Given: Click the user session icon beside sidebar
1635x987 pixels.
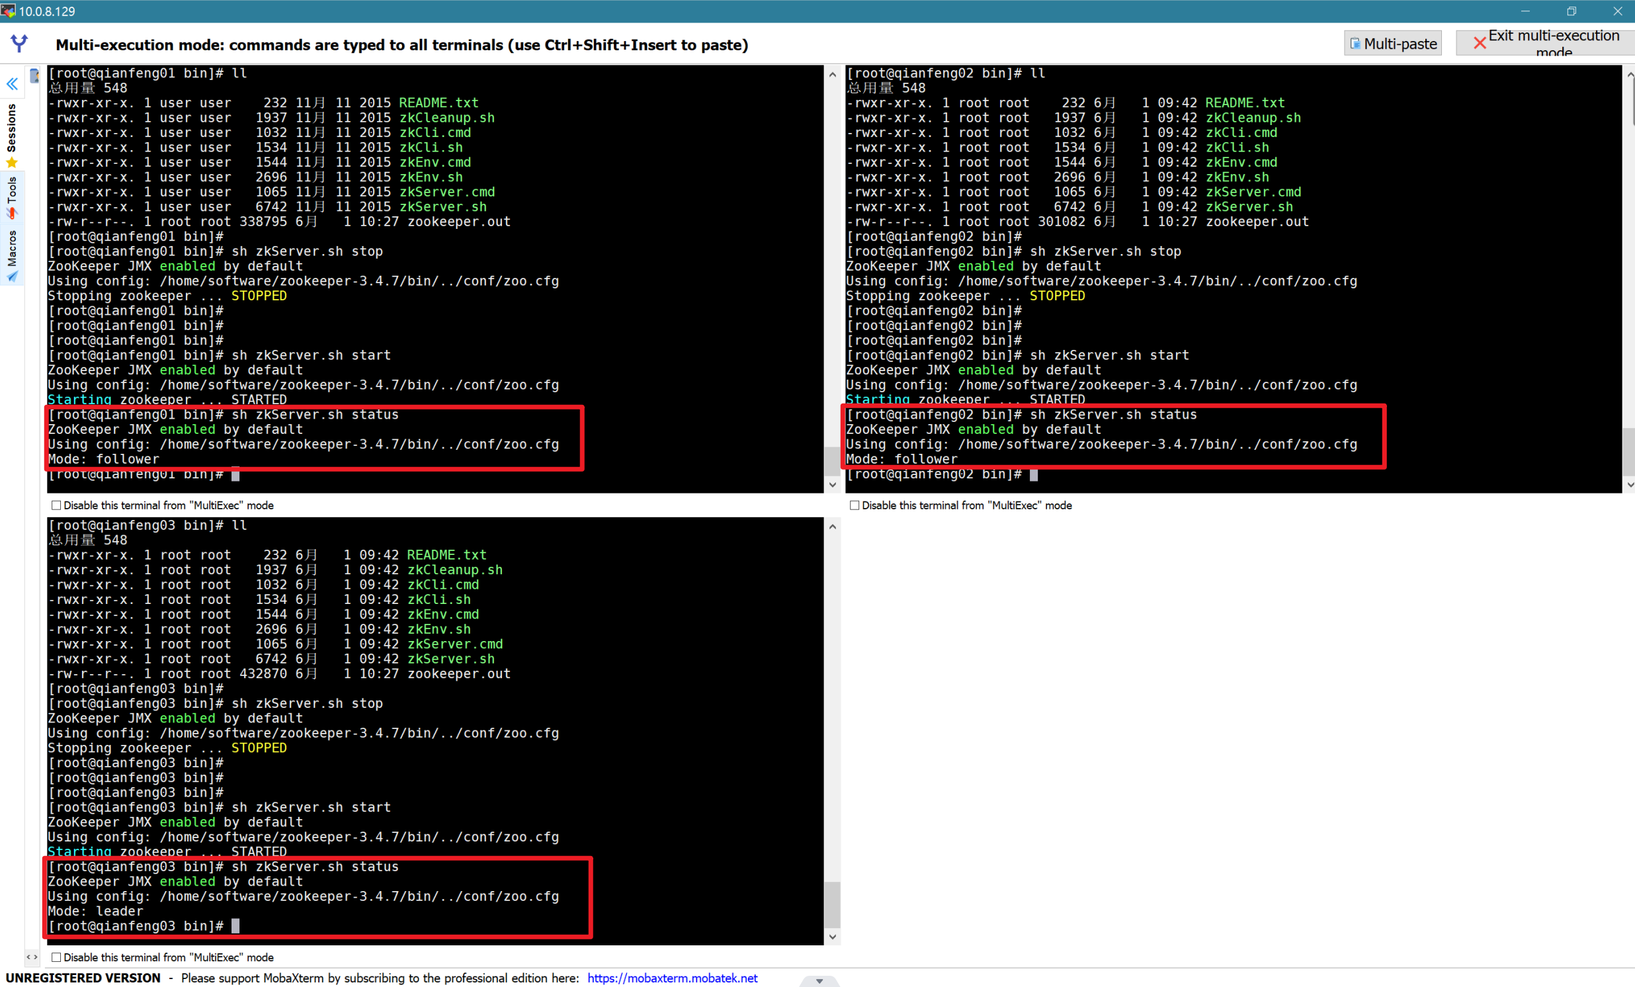Looking at the screenshot, I should [x=34, y=75].
